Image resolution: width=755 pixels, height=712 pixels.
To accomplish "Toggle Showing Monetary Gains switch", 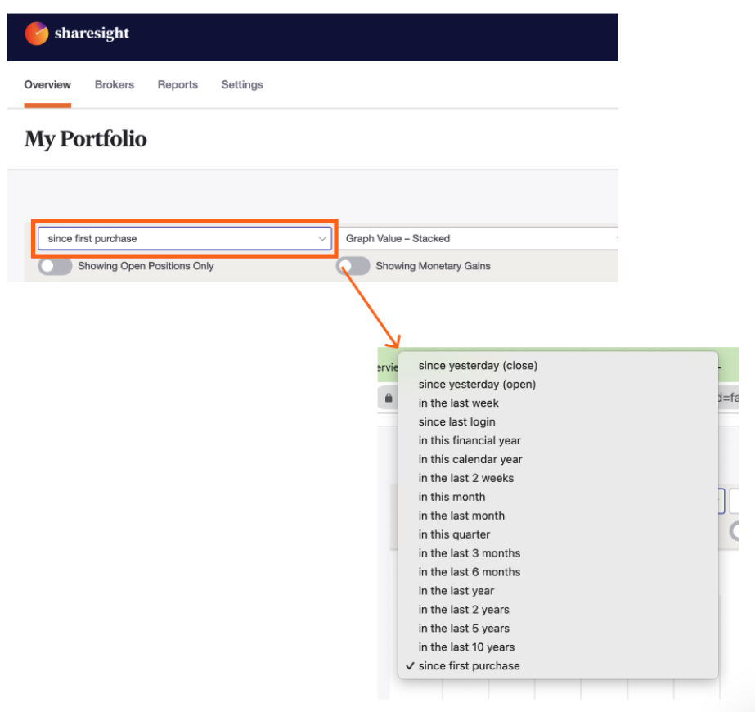I will pyautogui.click(x=353, y=266).
